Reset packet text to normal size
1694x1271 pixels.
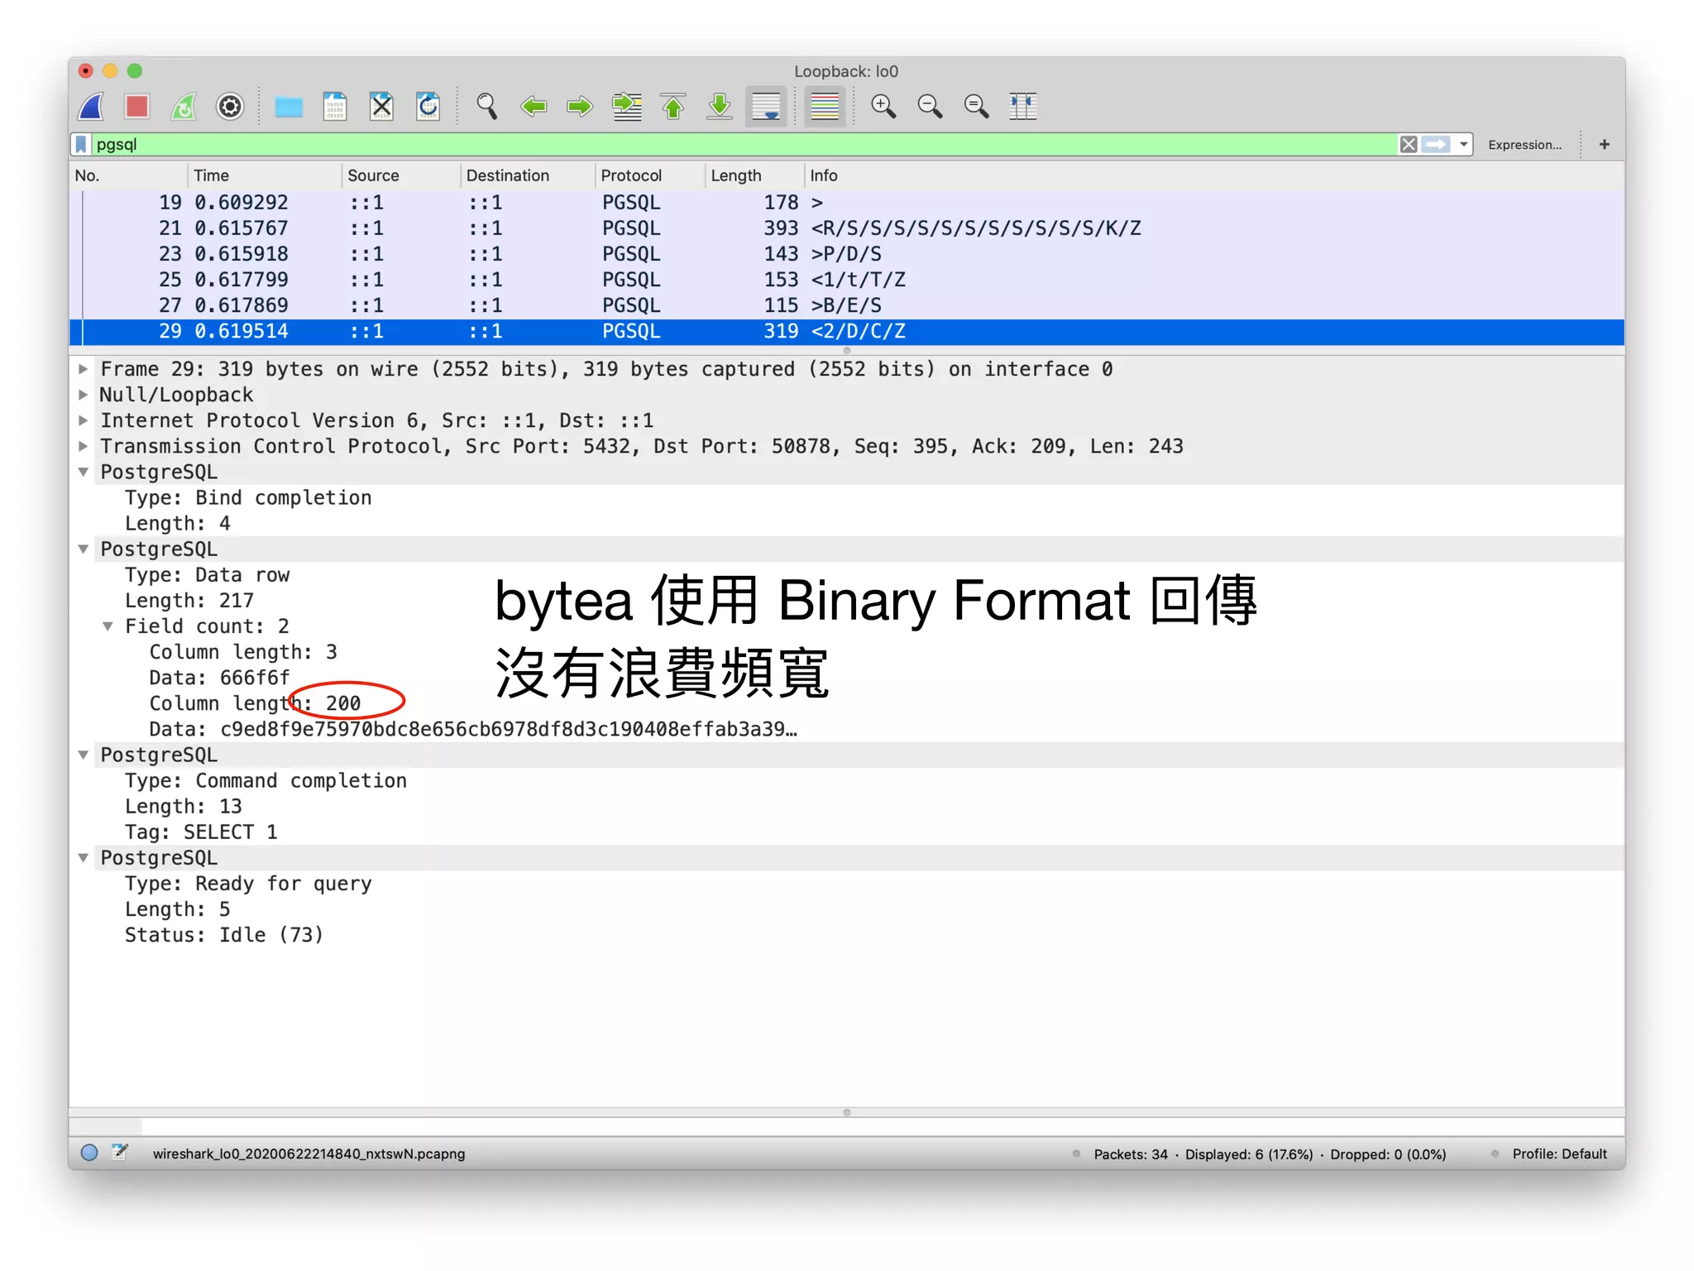coord(976,106)
